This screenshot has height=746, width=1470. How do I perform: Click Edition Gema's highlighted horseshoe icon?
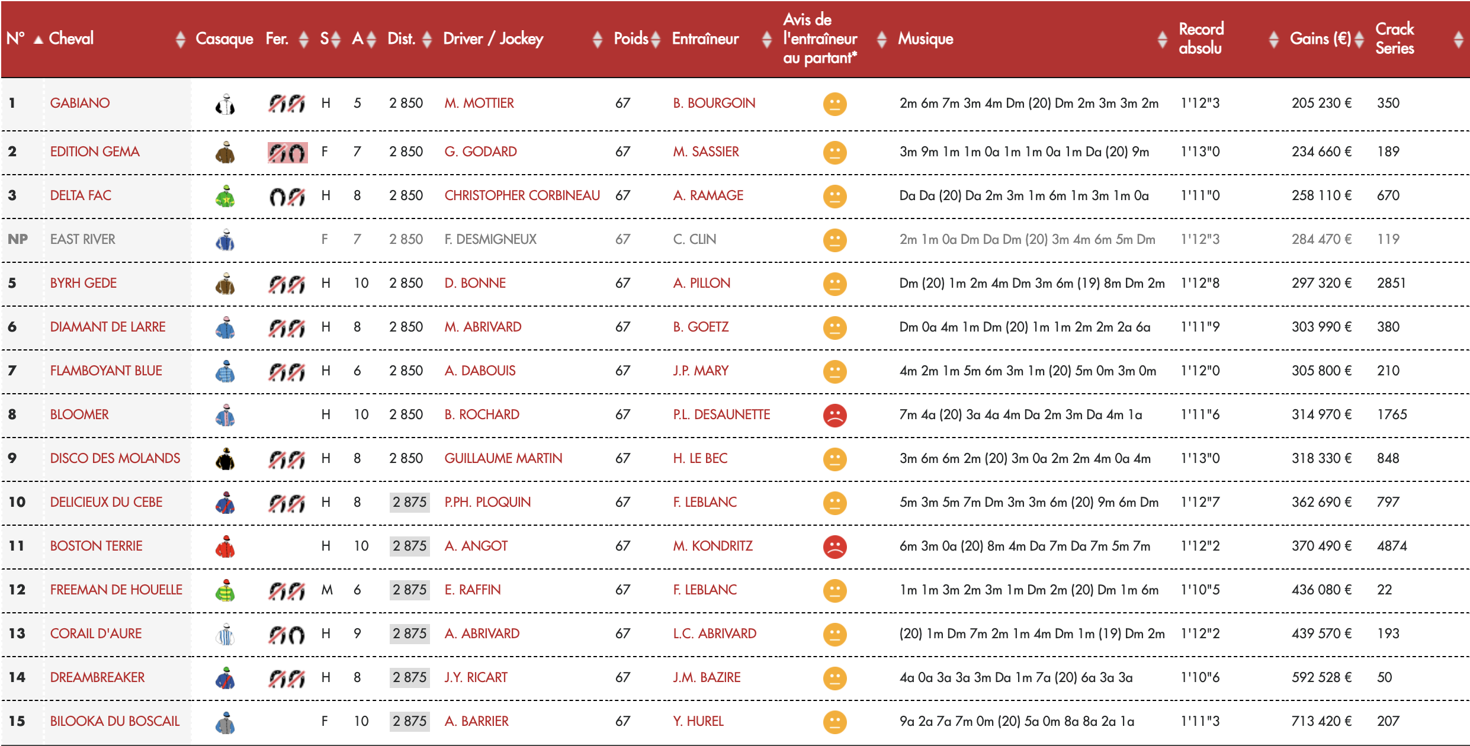point(287,152)
